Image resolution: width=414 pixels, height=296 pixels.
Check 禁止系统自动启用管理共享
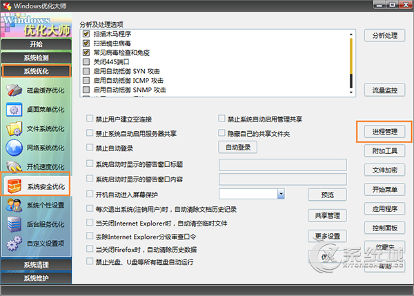pos(221,118)
